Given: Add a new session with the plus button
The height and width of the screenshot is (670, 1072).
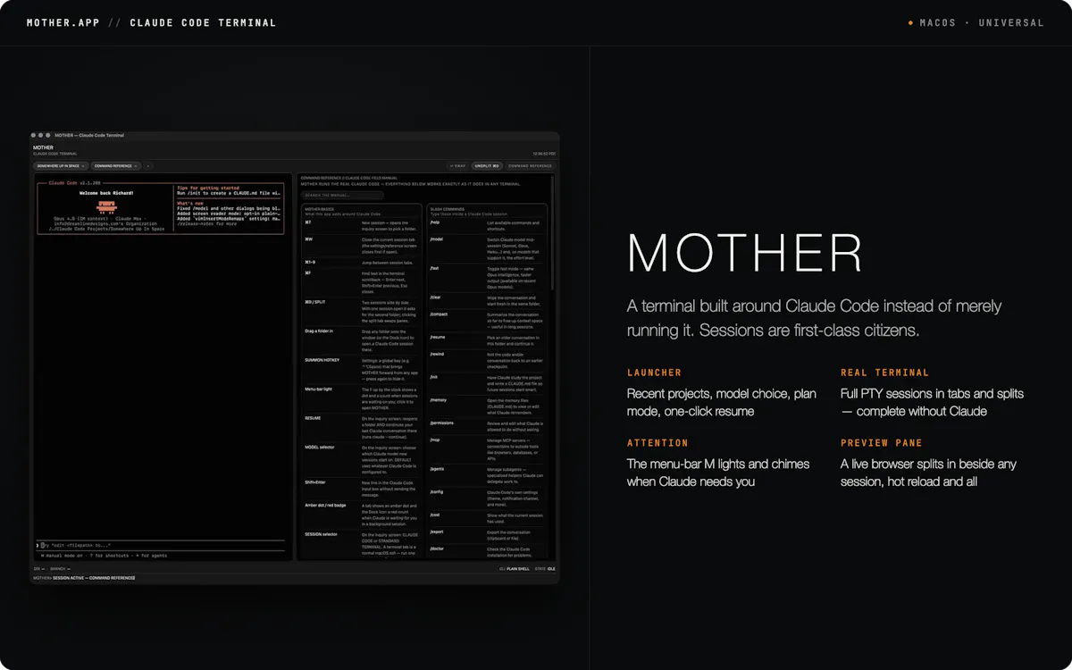Looking at the screenshot, I should point(148,166).
